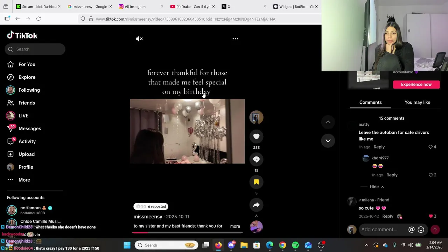
Task: Open the creator avatar beside the video
Action: [256, 118]
